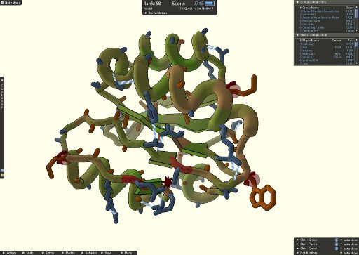Click the blue icon below Cookbook sidebar

coord(2,170)
